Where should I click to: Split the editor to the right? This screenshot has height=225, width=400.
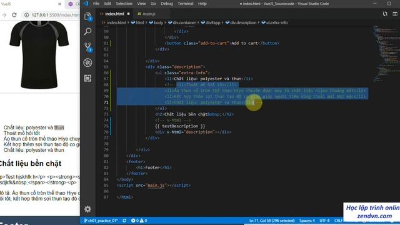(395, 14)
